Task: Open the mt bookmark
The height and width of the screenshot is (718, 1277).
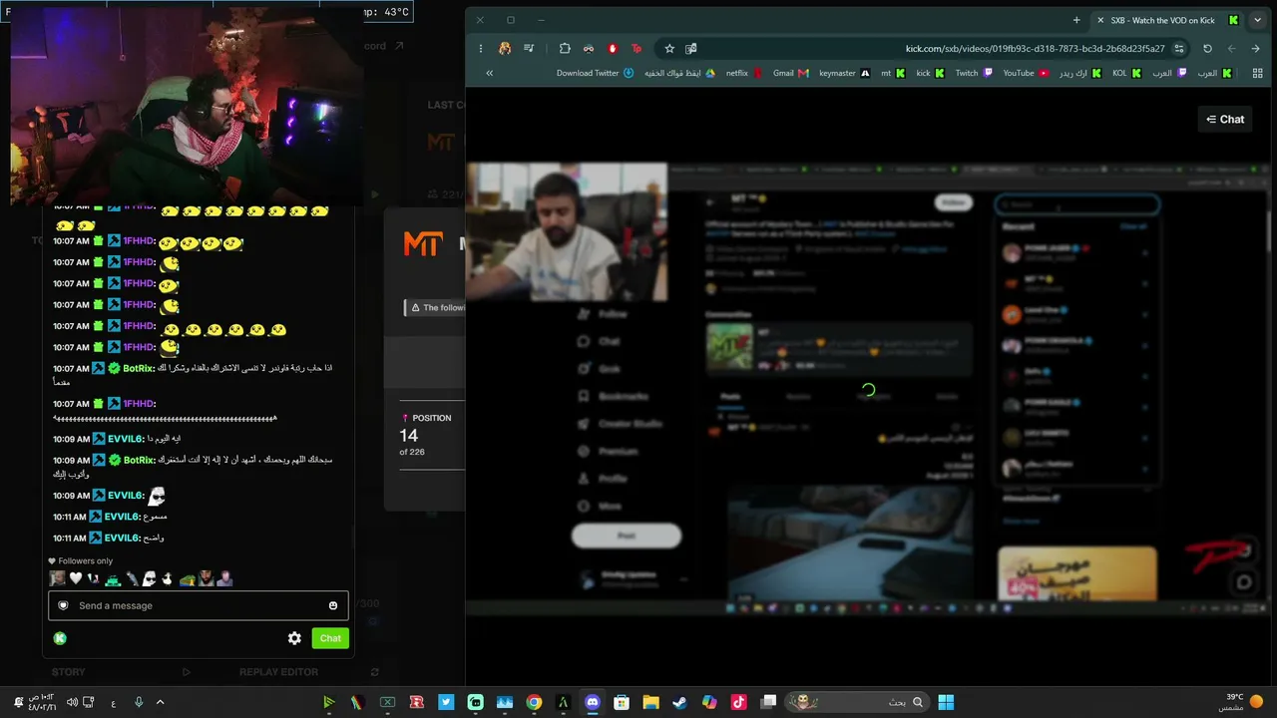Action: click(892, 73)
